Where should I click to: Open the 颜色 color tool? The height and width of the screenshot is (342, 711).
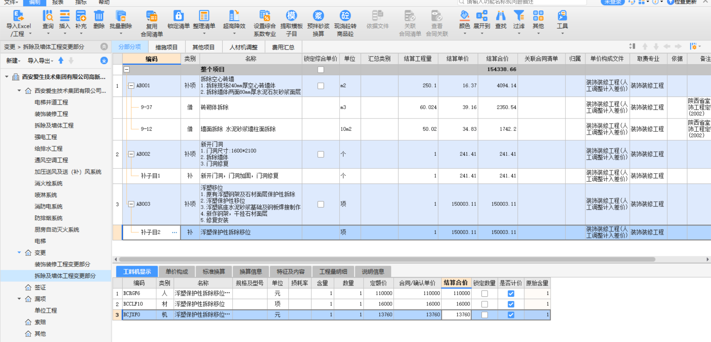pos(464,16)
